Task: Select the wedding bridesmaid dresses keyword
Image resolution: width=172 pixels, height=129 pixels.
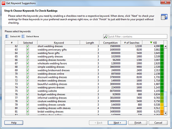Action: click(x=54, y=70)
